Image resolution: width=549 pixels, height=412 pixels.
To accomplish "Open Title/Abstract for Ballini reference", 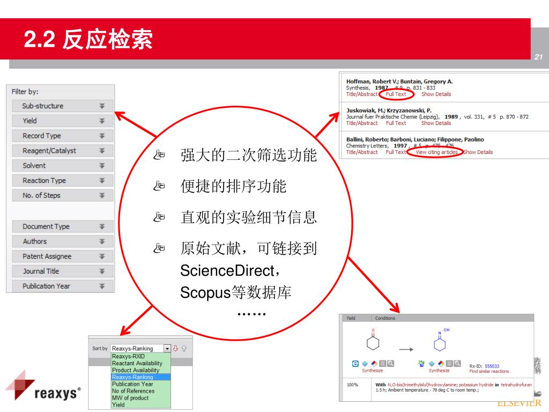I will tap(362, 152).
